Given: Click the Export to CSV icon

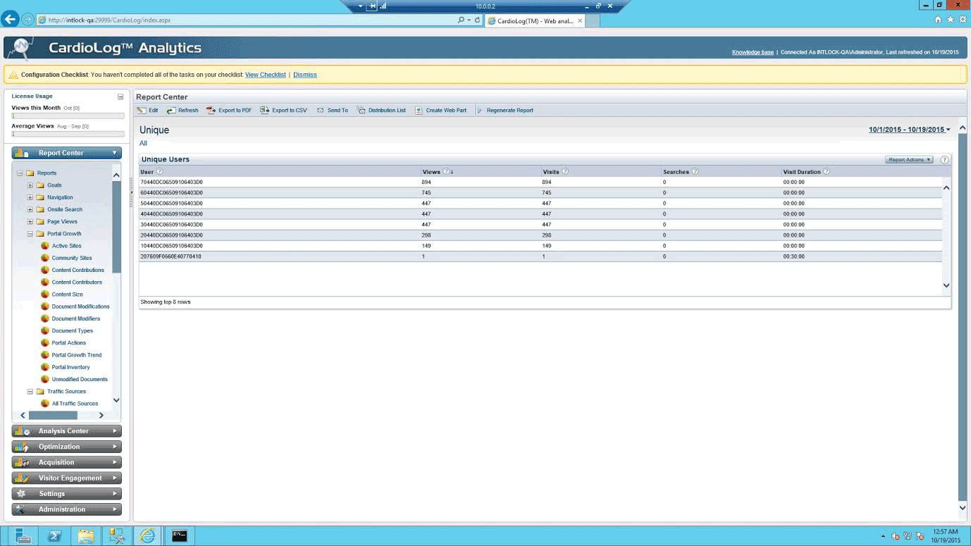Looking at the screenshot, I should click(x=265, y=110).
